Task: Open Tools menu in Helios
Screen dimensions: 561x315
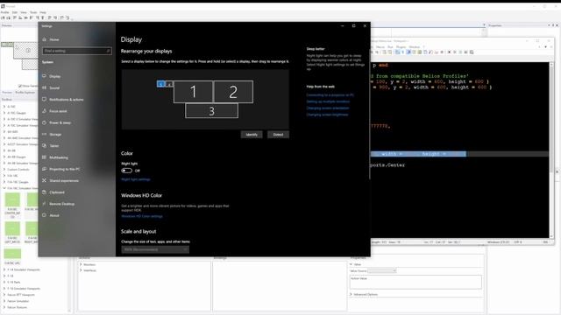Action: [x=33, y=12]
